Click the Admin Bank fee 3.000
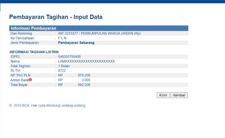This screenshot has width=225, height=138. click(x=85, y=80)
